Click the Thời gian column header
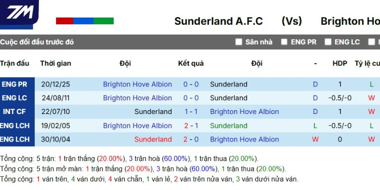The width and height of the screenshot is (380, 190). click(x=56, y=63)
